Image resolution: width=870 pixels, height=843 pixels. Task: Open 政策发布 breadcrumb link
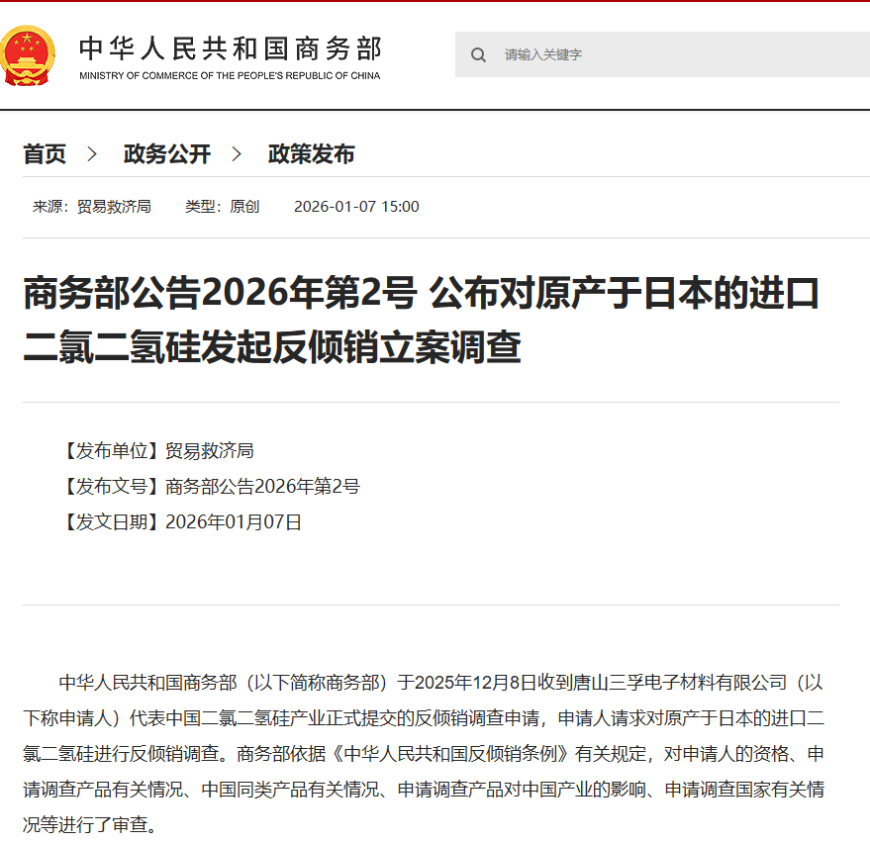click(311, 154)
